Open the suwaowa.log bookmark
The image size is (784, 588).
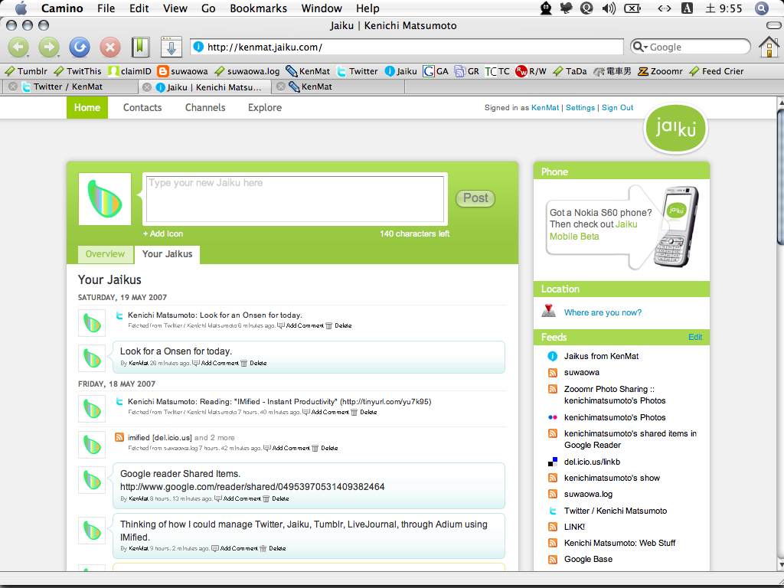tap(247, 71)
